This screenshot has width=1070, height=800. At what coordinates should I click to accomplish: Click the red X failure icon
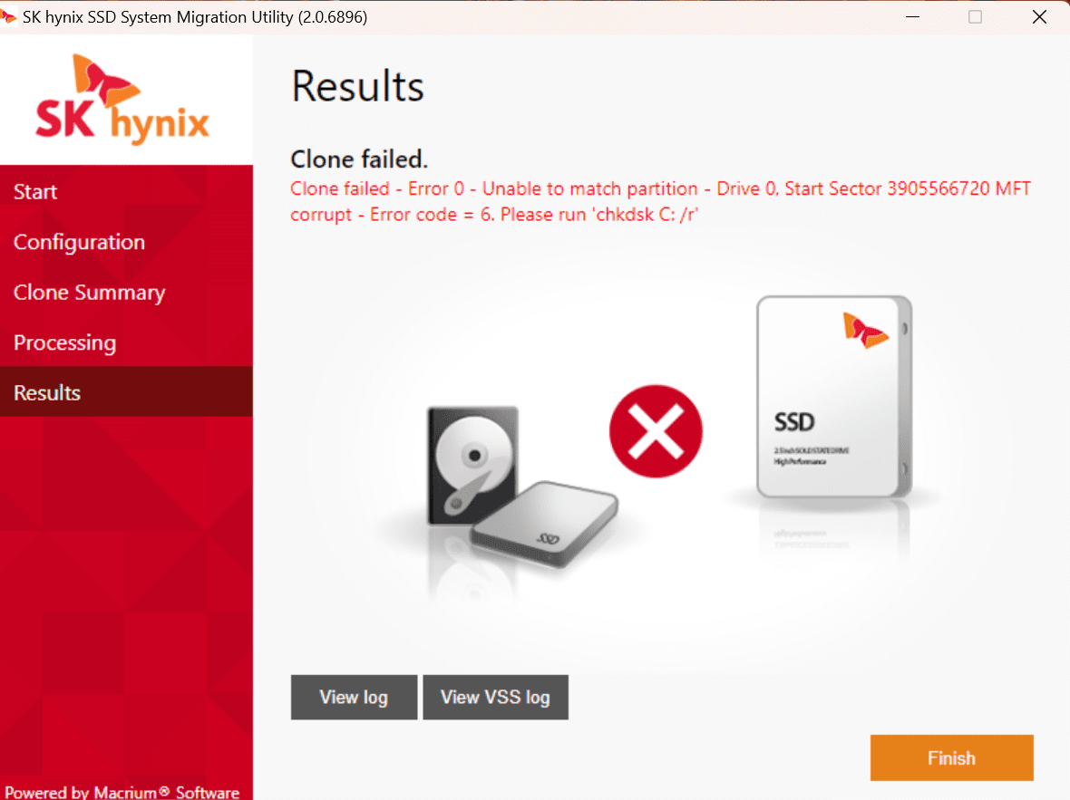(656, 431)
